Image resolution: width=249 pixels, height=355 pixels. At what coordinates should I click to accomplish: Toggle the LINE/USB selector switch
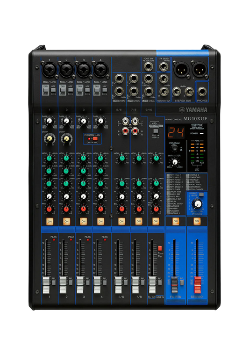(x=155, y=131)
